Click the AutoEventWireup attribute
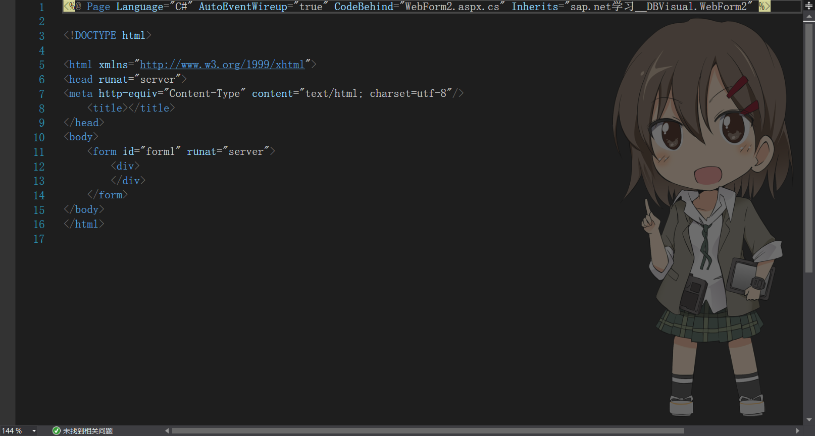815x436 pixels. click(x=243, y=7)
